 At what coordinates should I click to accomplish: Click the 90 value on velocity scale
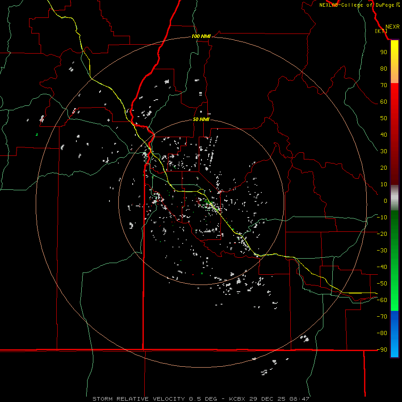pos(384,52)
